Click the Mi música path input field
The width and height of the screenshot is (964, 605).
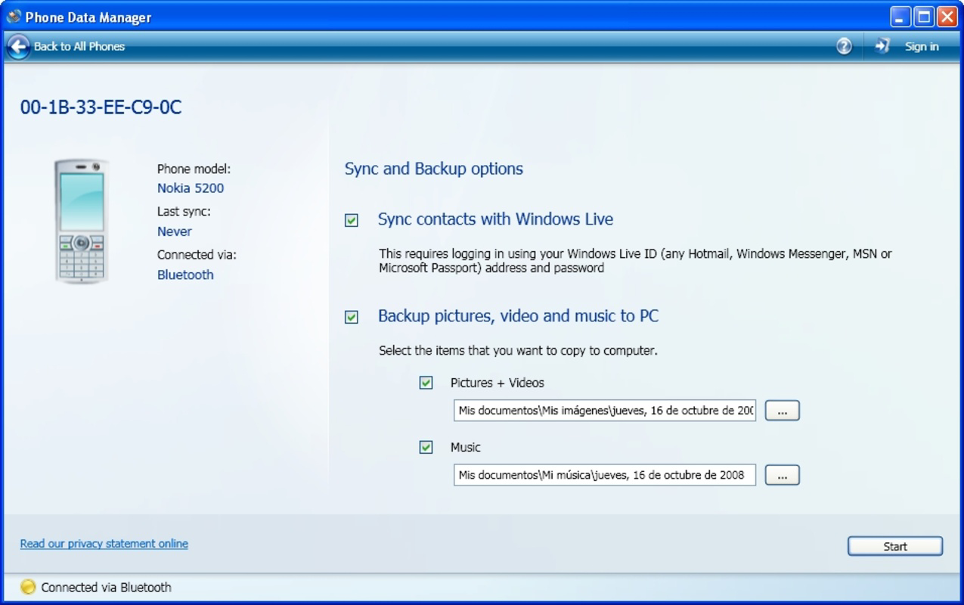pyautogui.click(x=605, y=475)
